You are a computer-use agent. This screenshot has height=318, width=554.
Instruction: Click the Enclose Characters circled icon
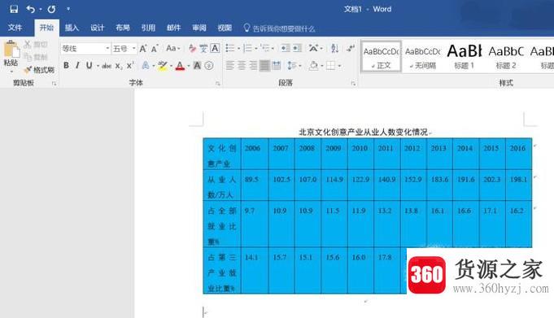click(209, 66)
